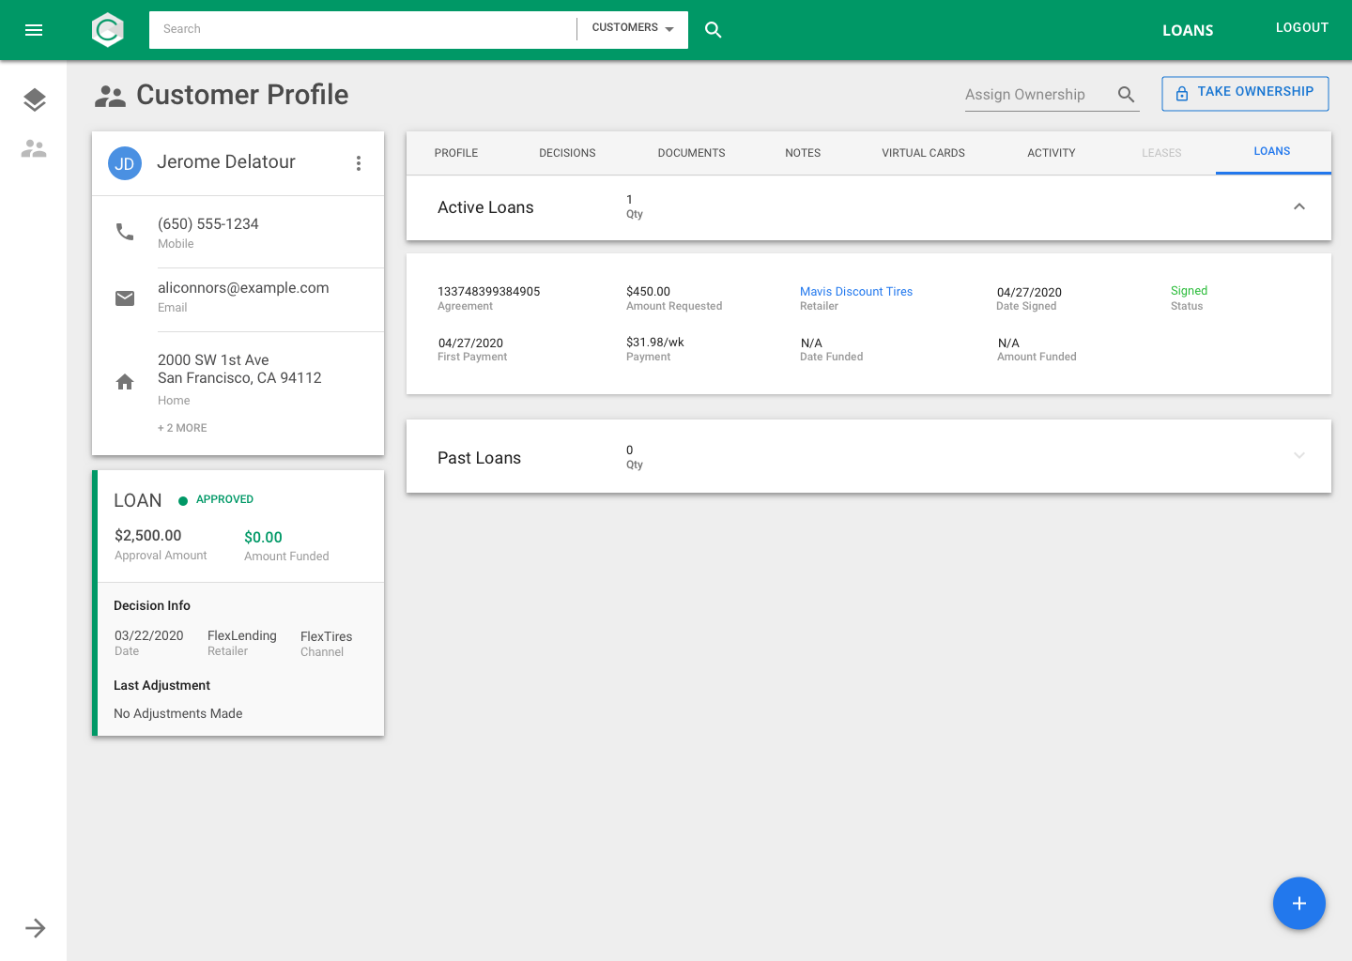This screenshot has height=961, width=1352.
Task: Show the +2 More addresses
Action: pos(182,428)
